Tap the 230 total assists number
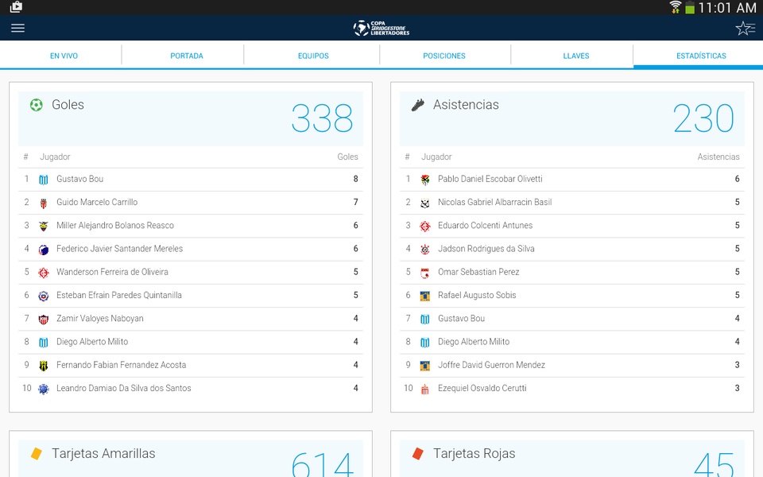The height and width of the screenshot is (477, 763). (x=703, y=118)
